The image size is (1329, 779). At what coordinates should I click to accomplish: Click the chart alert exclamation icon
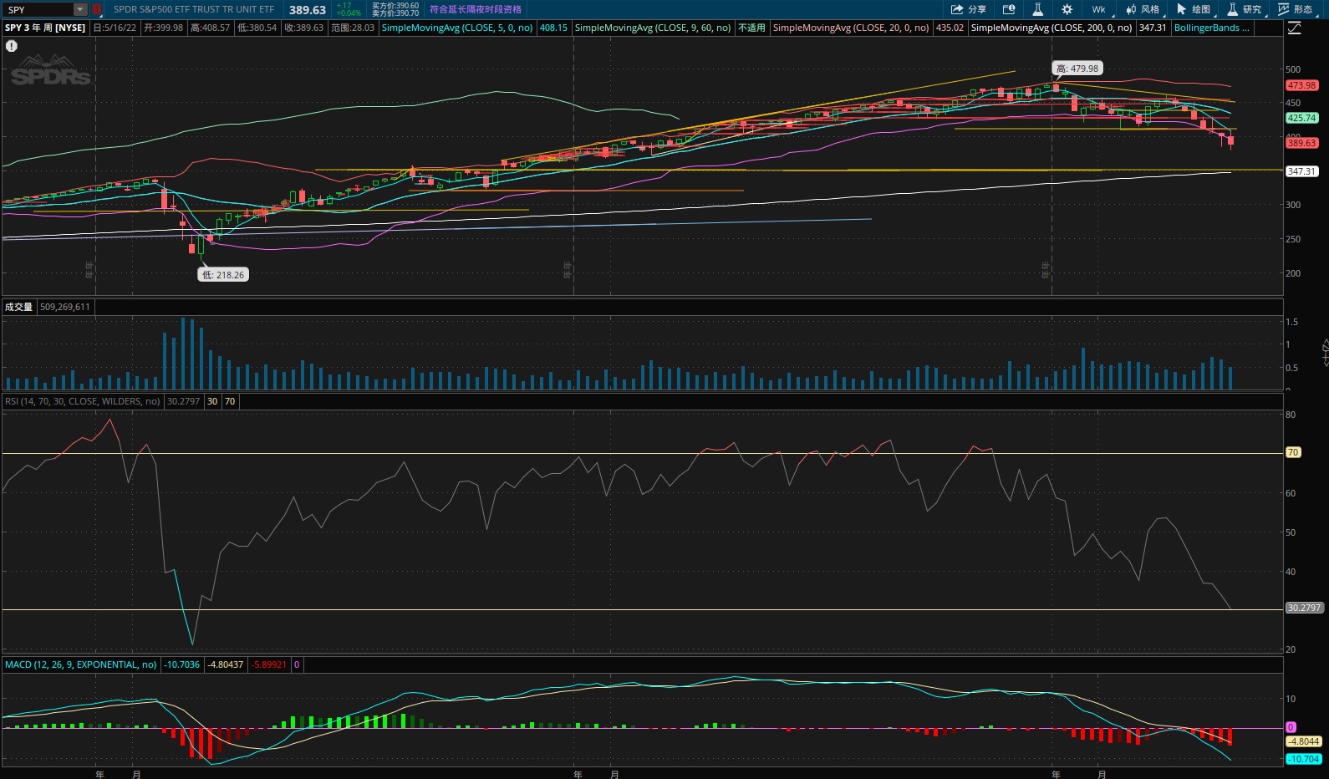click(12, 46)
